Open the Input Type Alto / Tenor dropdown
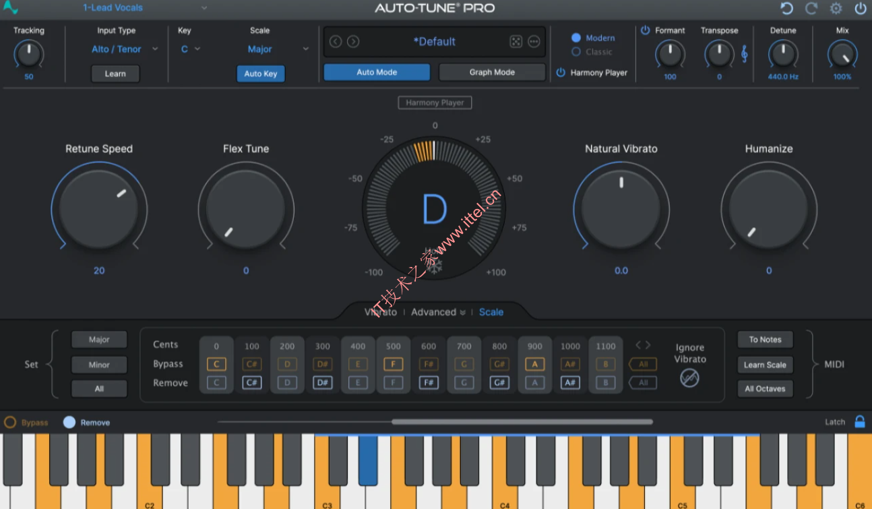 pyautogui.click(x=125, y=49)
